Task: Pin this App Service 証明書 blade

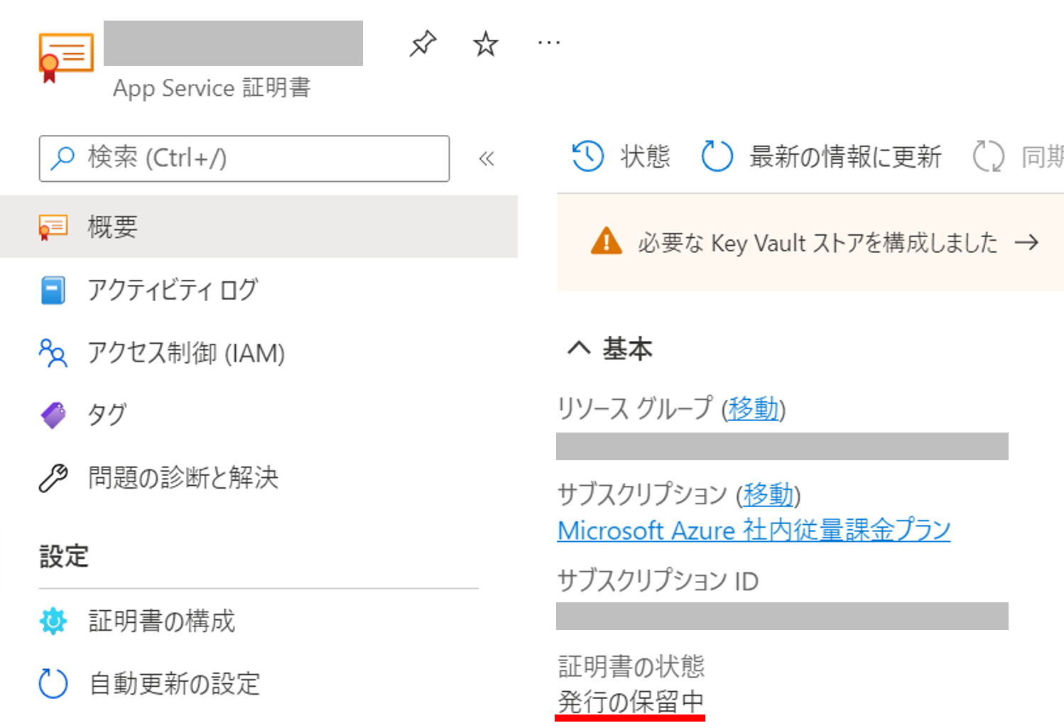Action: (422, 43)
